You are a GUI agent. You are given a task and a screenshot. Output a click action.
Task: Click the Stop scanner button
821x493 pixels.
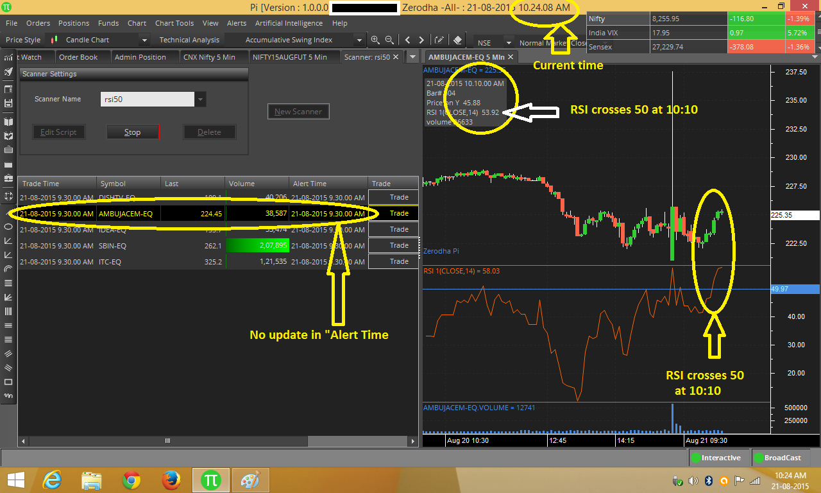click(132, 132)
